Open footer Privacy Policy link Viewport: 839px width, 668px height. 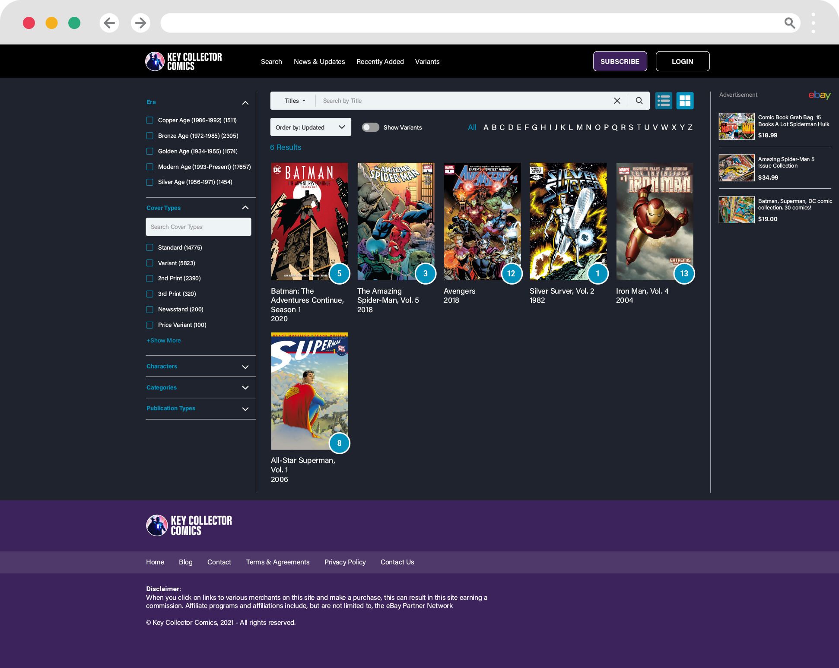[345, 562]
